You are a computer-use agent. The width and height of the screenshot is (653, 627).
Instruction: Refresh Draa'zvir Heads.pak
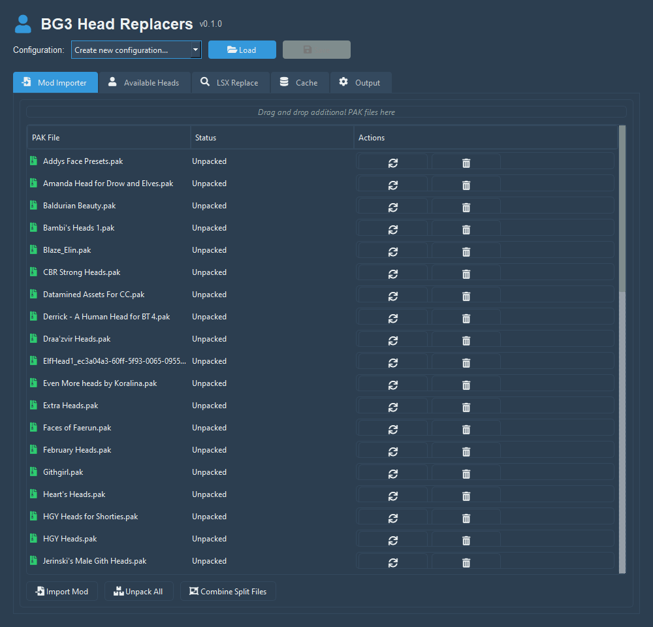[x=392, y=340]
